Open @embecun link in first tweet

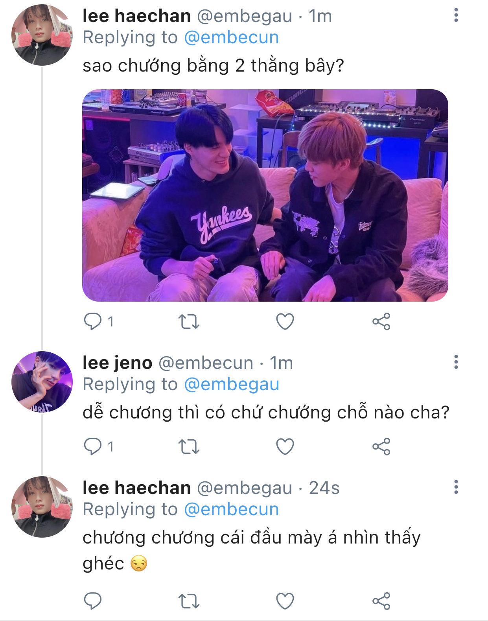coord(231,38)
